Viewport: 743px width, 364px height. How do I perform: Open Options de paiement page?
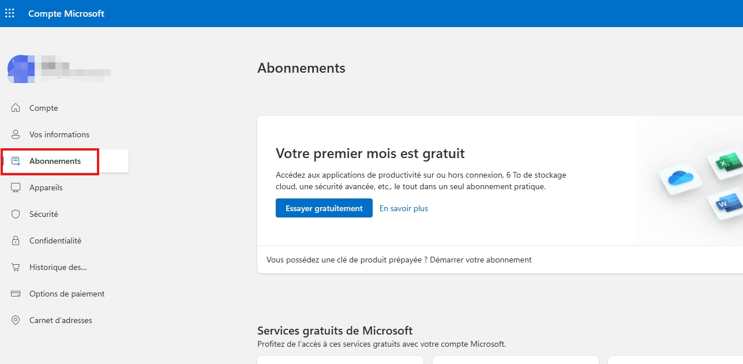pos(66,294)
